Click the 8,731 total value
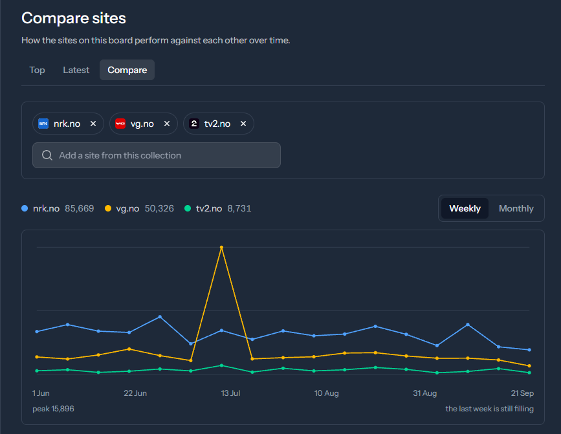The width and height of the screenshot is (561, 434). 239,208
